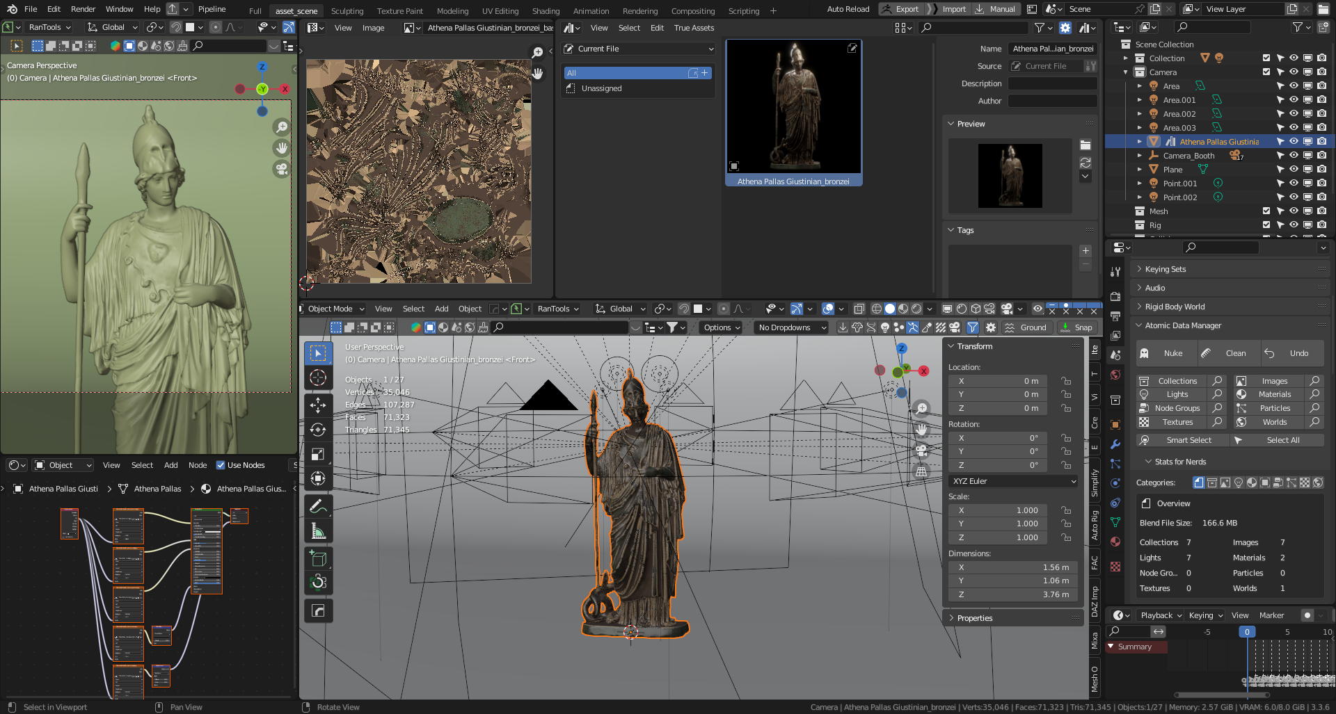Toggle the Use Nodes checkbox

click(x=221, y=465)
